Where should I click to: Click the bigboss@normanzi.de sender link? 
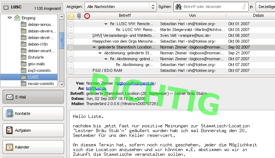(136, 83)
